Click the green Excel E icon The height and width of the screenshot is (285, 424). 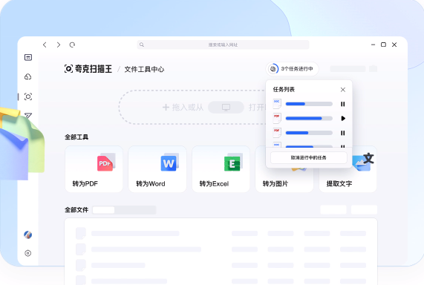233,163
